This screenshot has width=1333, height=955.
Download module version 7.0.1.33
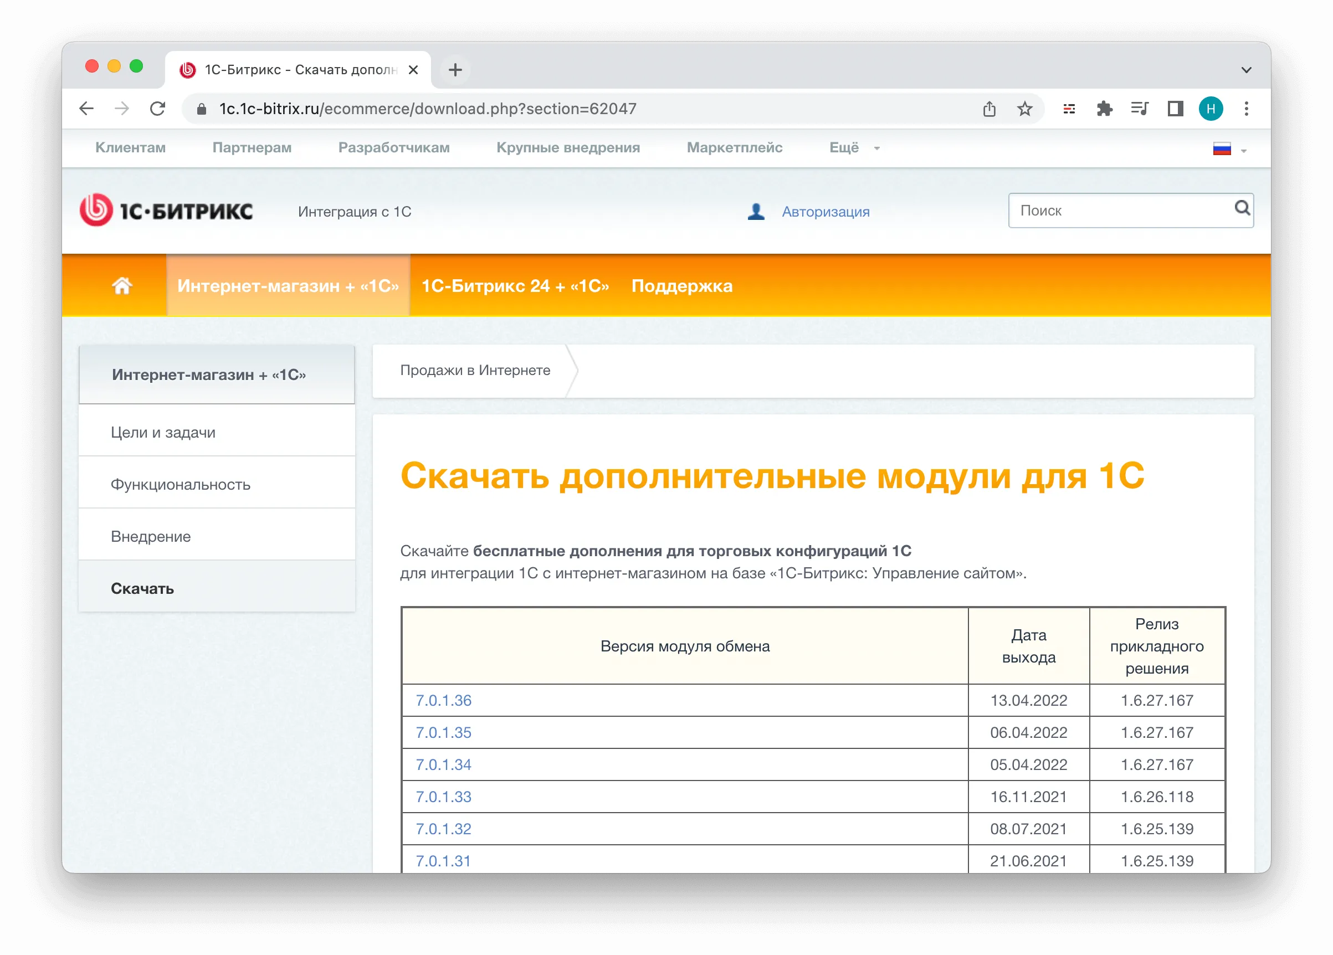pyautogui.click(x=443, y=797)
